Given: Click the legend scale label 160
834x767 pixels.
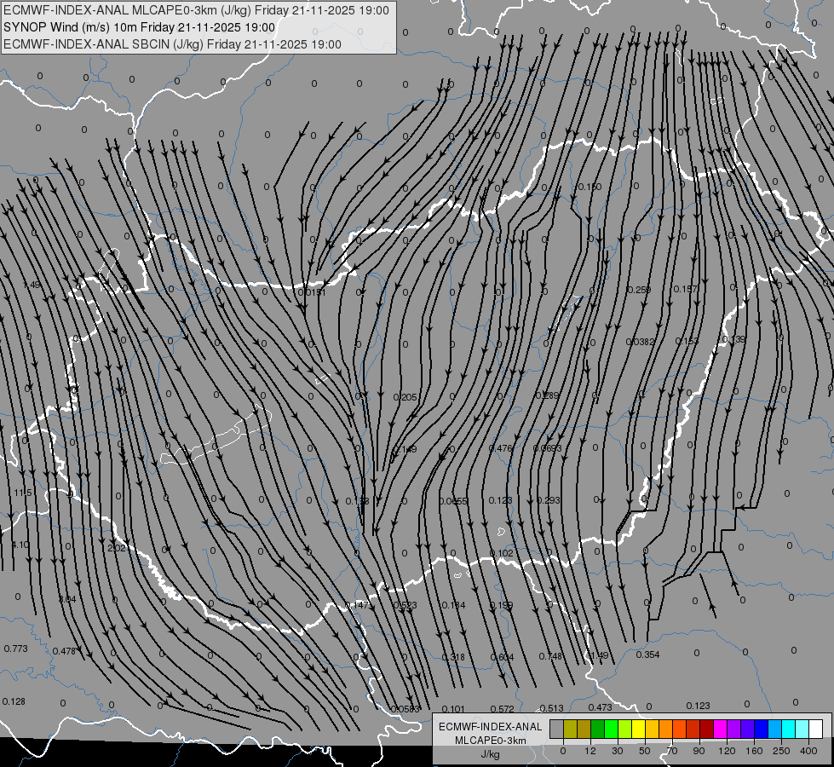Looking at the screenshot, I should tap(754, 751).
